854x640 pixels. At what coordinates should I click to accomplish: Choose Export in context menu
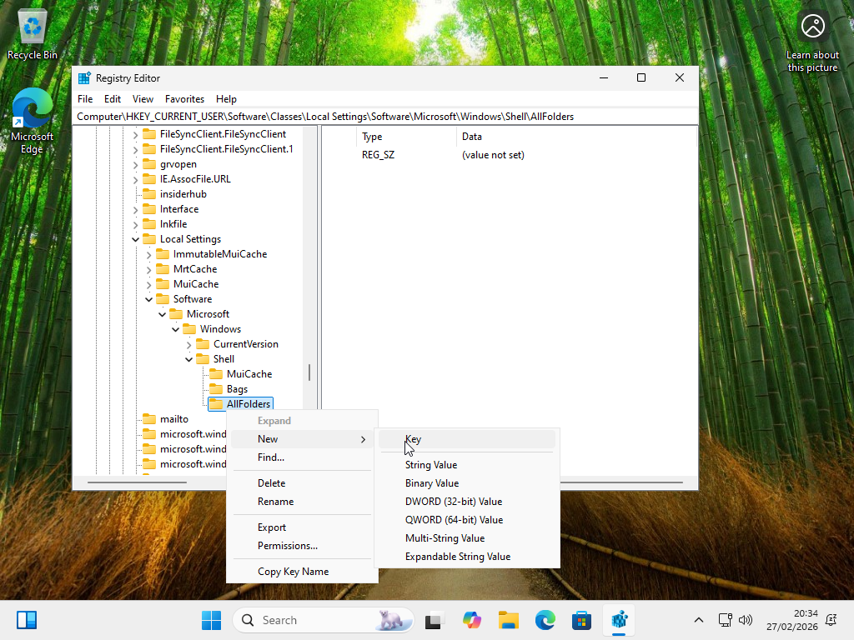click(x=302, y=527)
